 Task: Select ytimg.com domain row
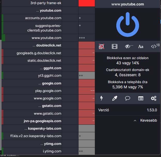pos(32,144)
